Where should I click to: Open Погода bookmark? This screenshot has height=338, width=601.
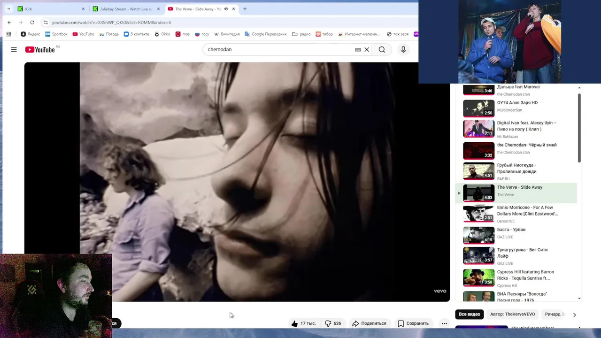click(x=108, y=34)
